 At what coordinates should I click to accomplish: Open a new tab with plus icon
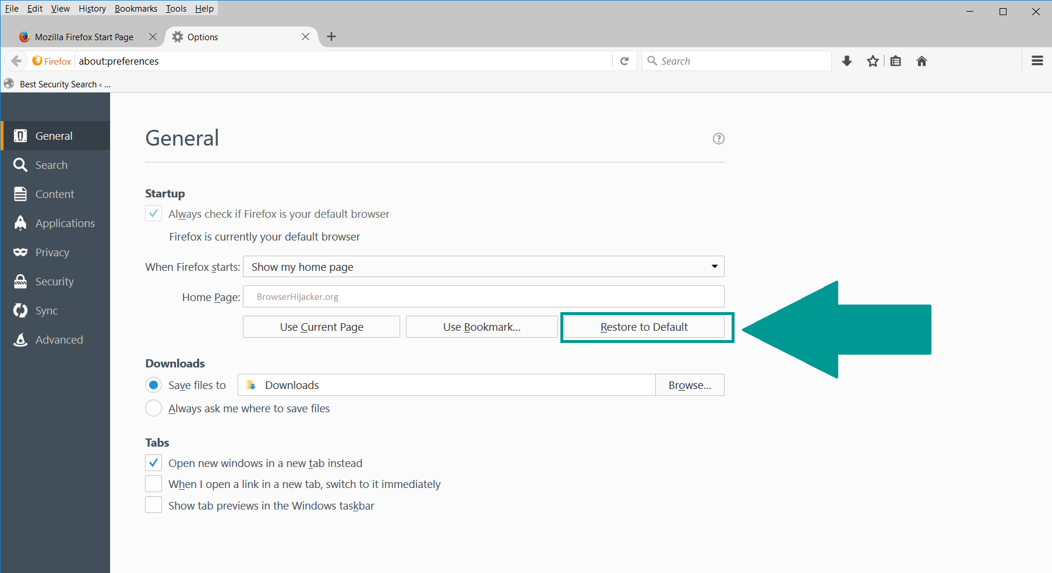coord(331,37)
